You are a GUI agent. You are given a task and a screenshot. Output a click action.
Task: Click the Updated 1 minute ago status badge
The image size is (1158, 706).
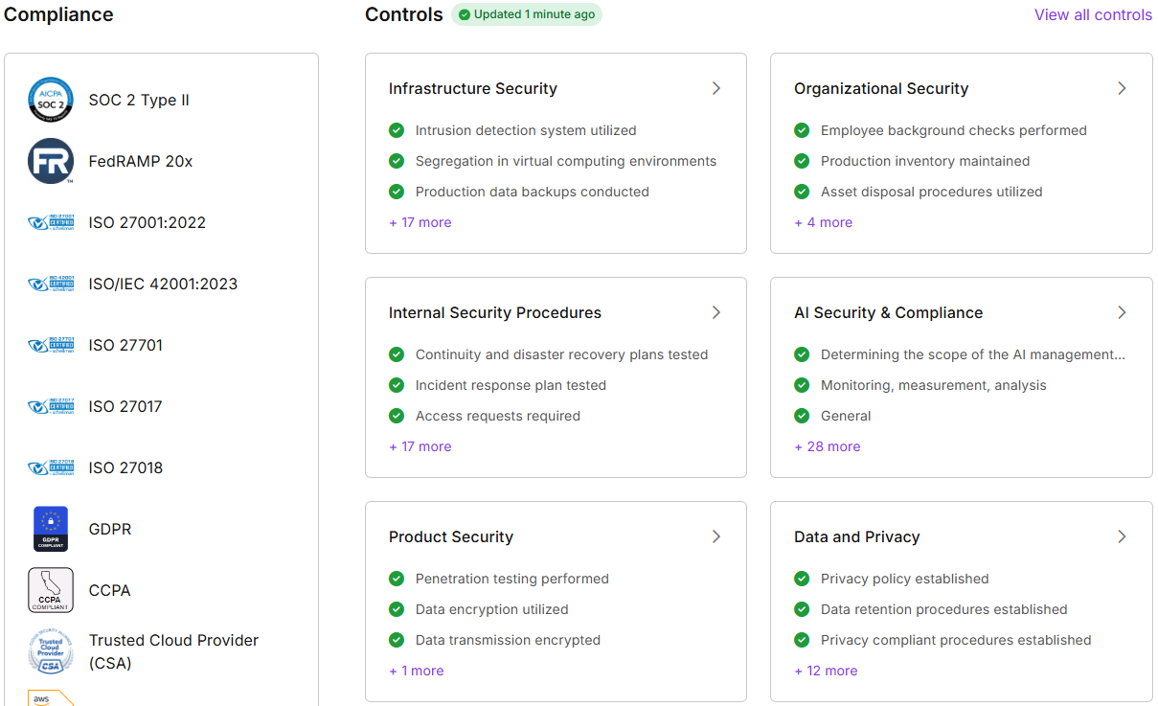pyautogui.click(x=527, y=14)
